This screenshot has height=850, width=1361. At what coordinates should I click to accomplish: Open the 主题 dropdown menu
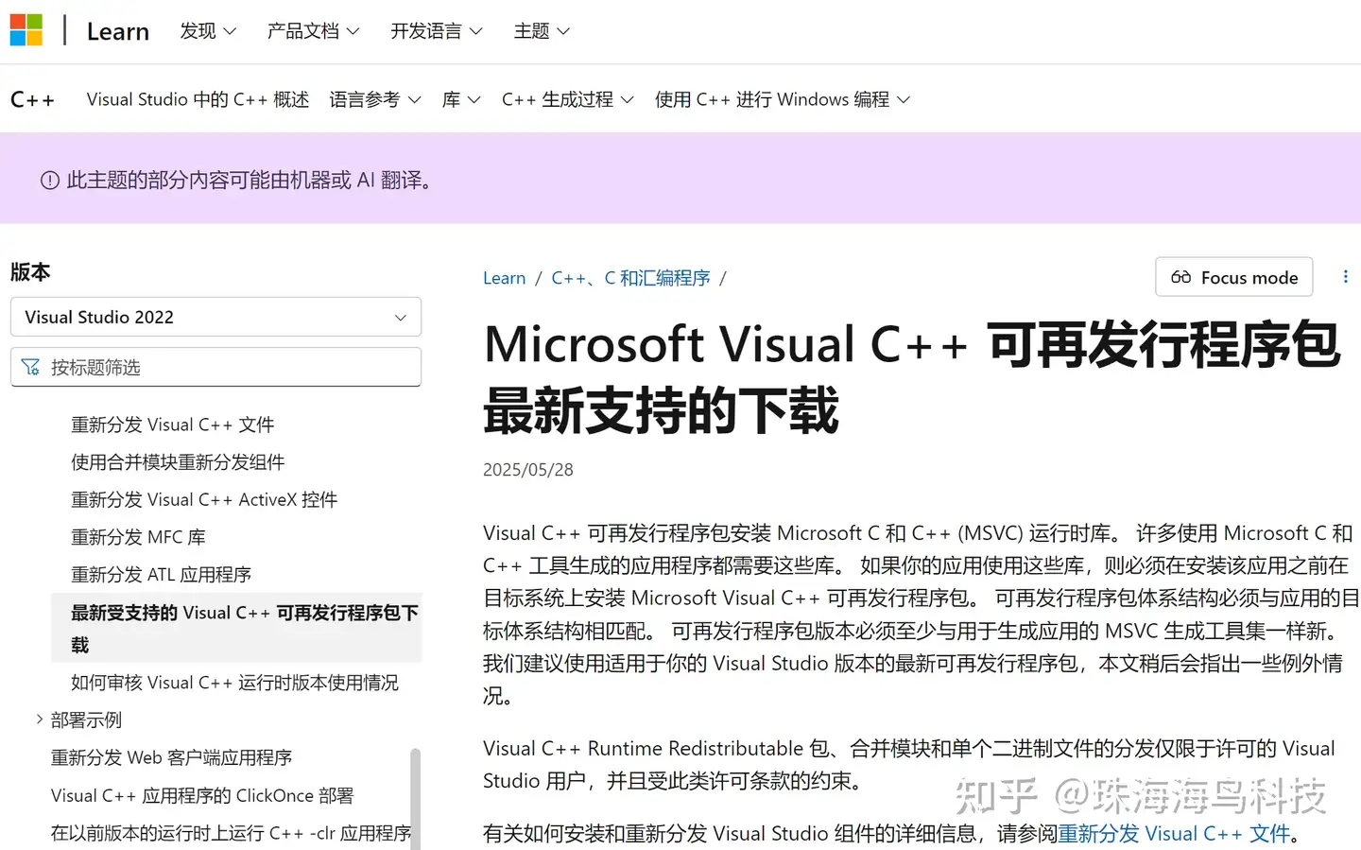(x=542, y=31)
